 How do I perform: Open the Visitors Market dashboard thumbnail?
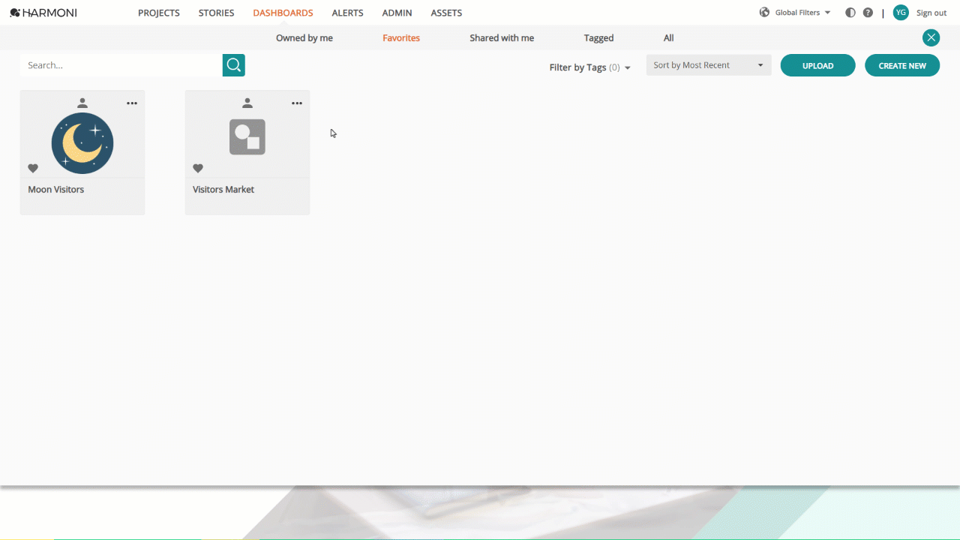247,137
